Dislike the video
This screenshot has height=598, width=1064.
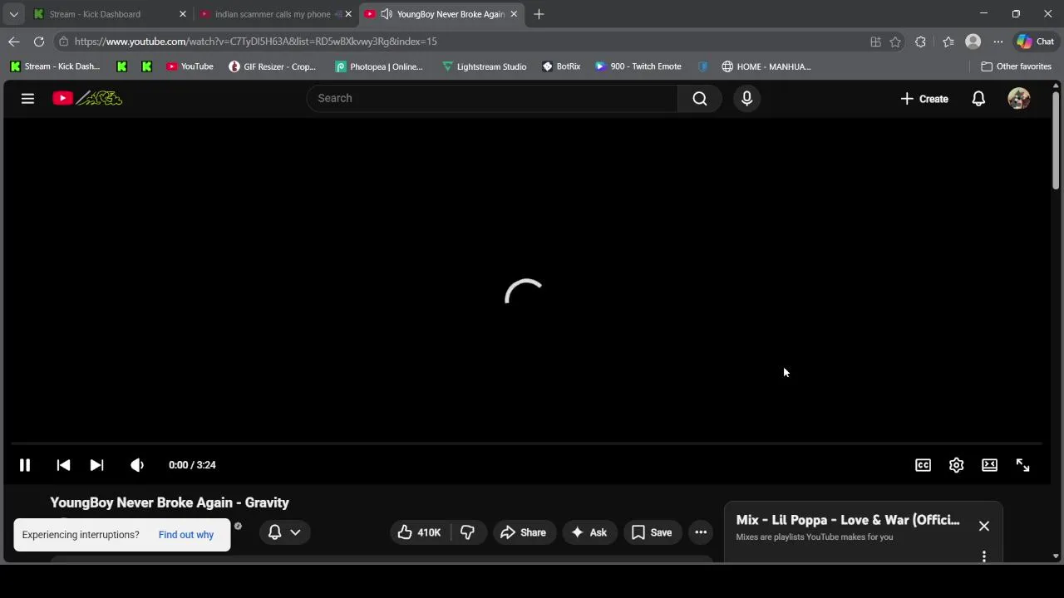coord(467,532)
